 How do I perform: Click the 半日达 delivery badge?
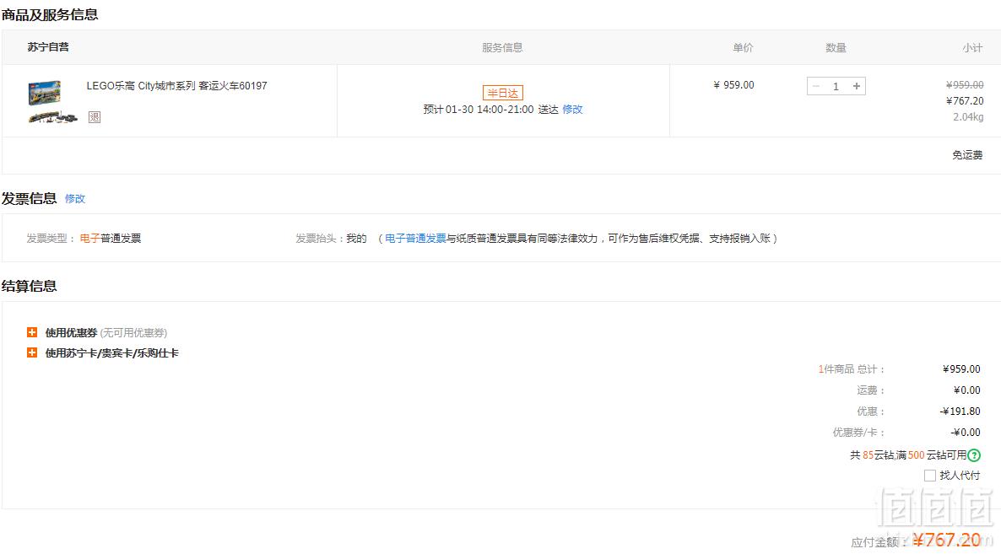[503, 93]
